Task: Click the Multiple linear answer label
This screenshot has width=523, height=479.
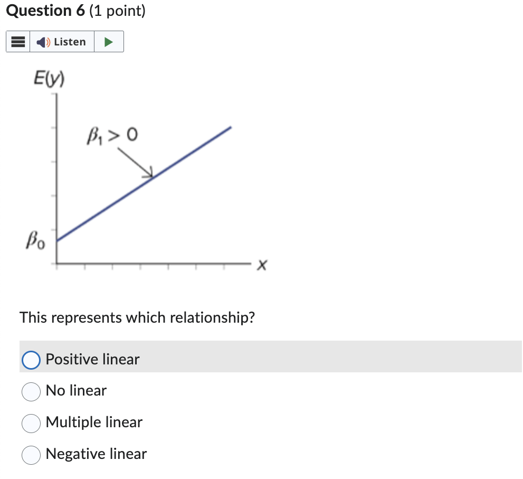Action: 93,422
